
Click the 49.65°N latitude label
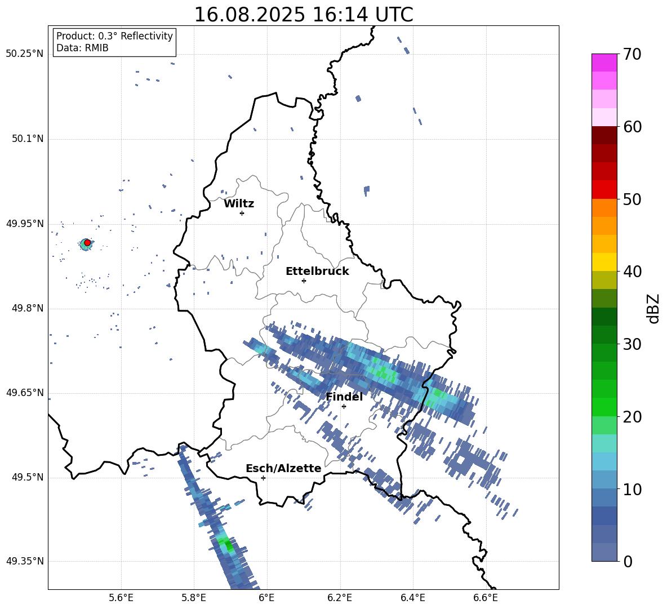click(24, 393)
